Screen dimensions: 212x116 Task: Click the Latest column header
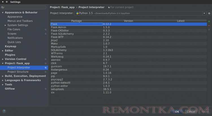(x=181, y=21)
